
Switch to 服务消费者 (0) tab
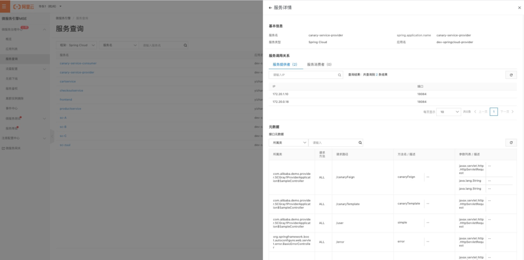pyautogui.click(x=319, y=64)
